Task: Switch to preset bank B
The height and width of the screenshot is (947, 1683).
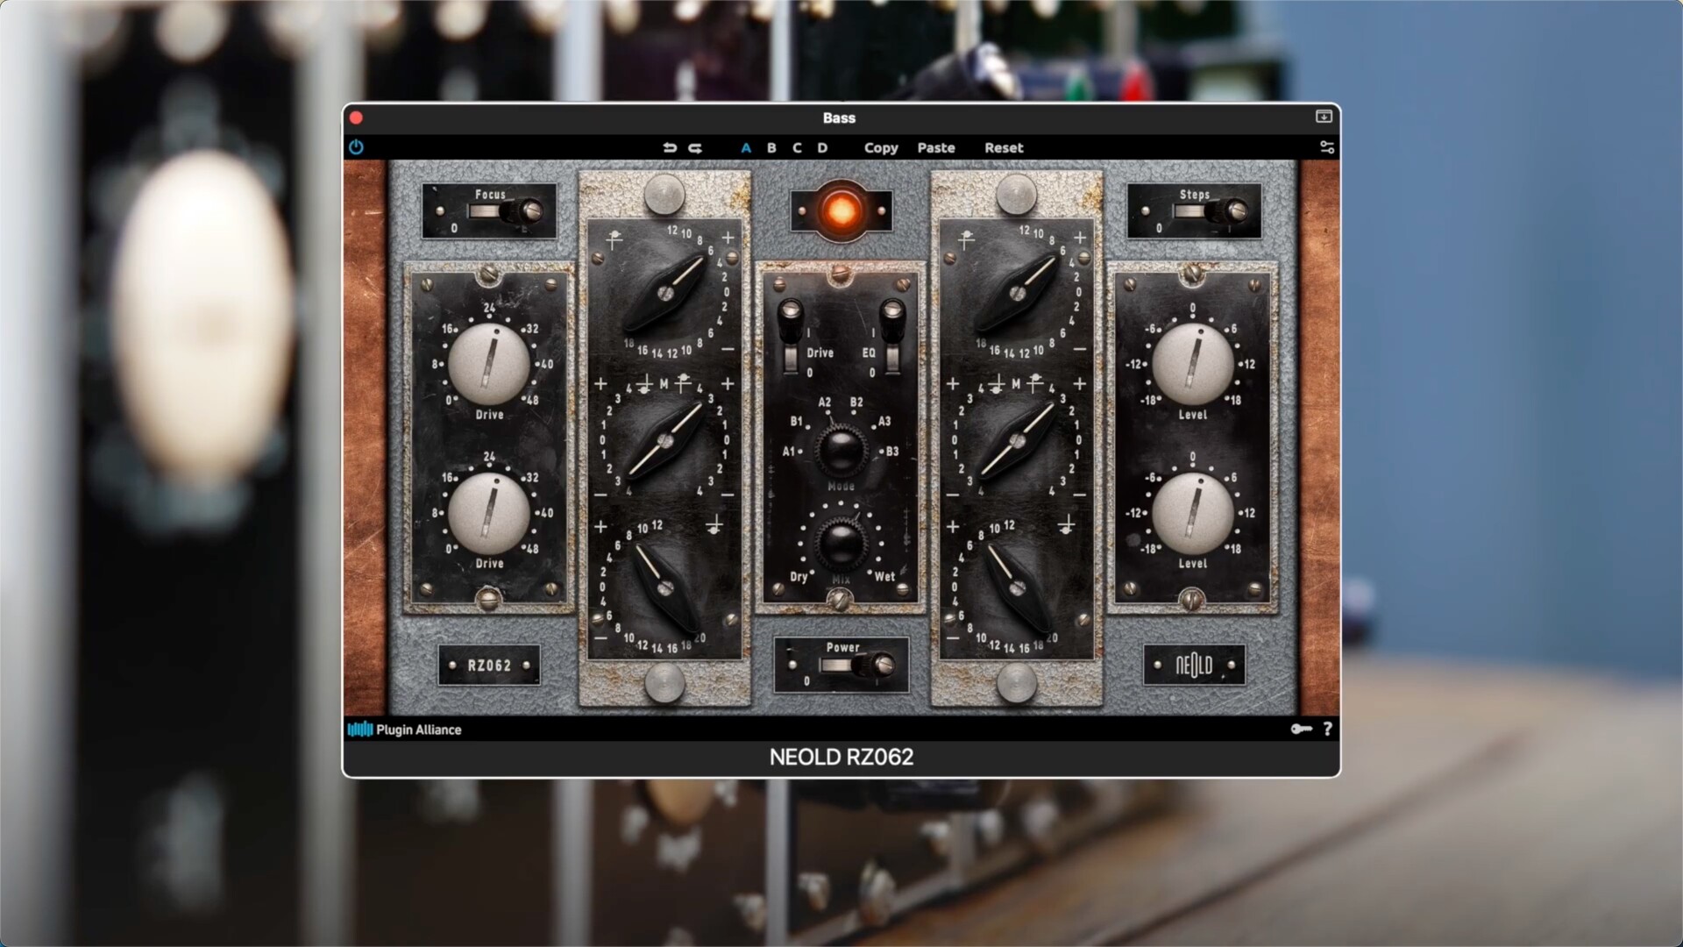Action: (771, 147)
